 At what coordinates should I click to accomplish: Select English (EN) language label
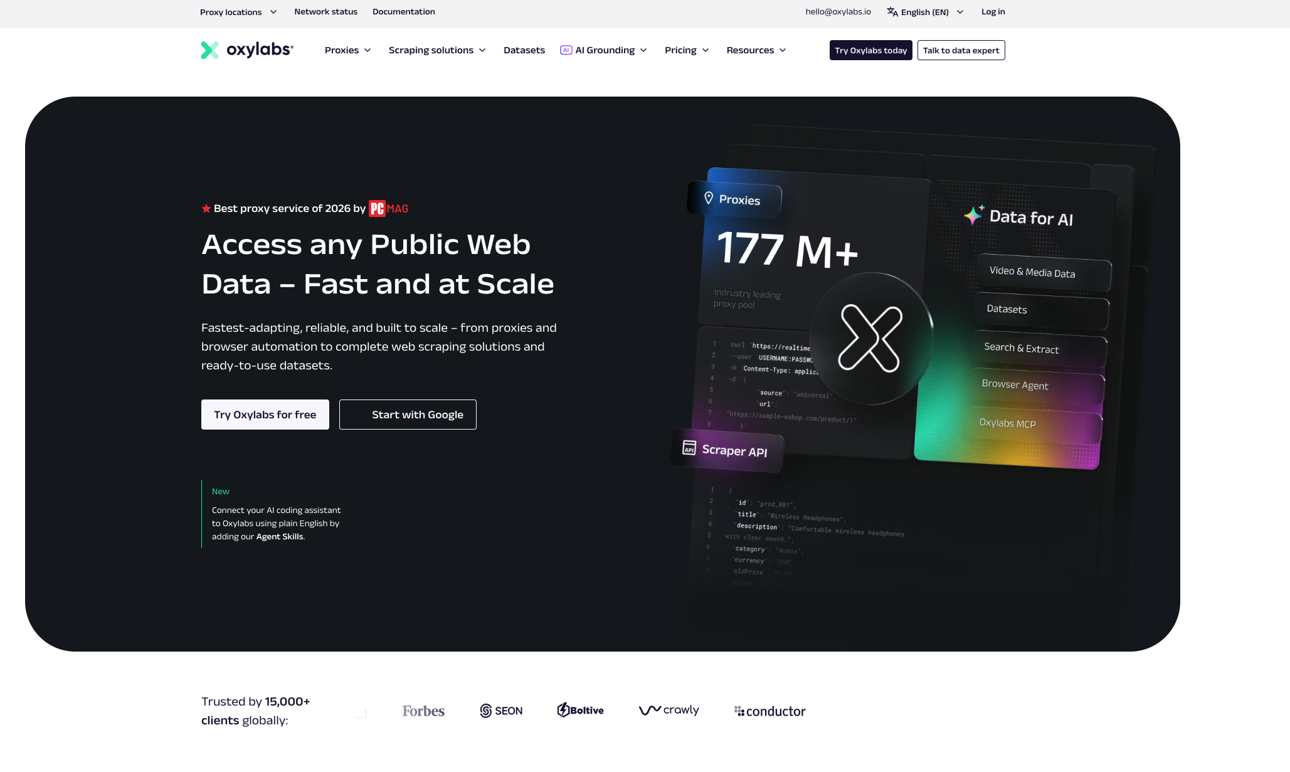(925, 12)
